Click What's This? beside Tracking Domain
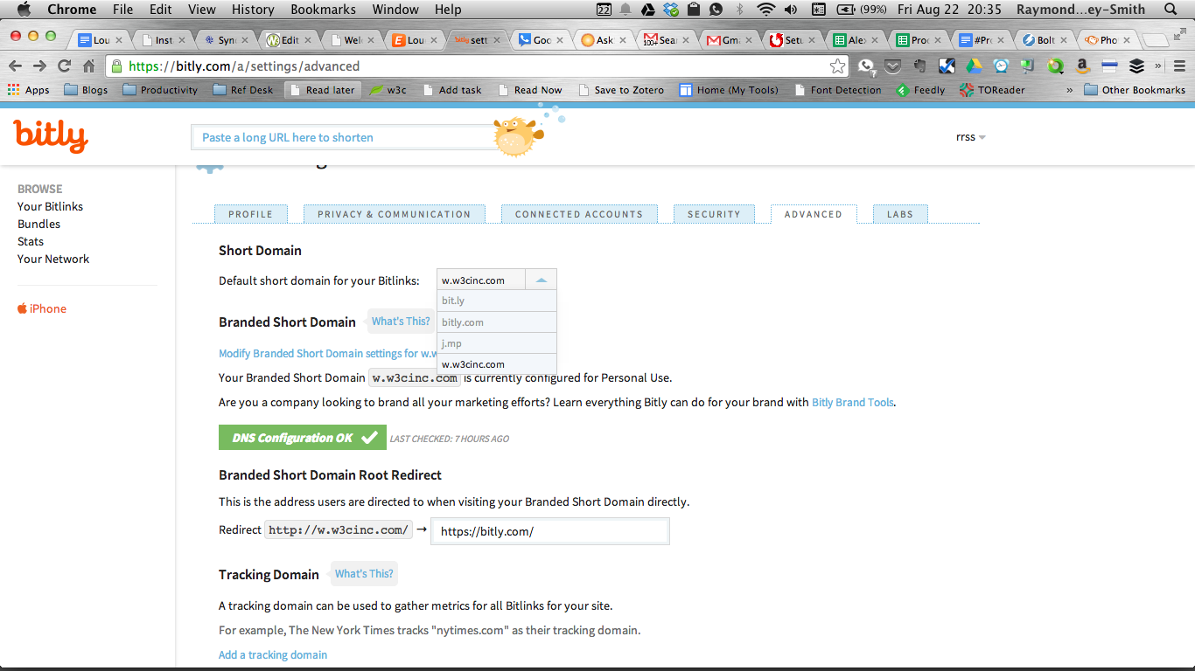 click(x=364, y=574)
